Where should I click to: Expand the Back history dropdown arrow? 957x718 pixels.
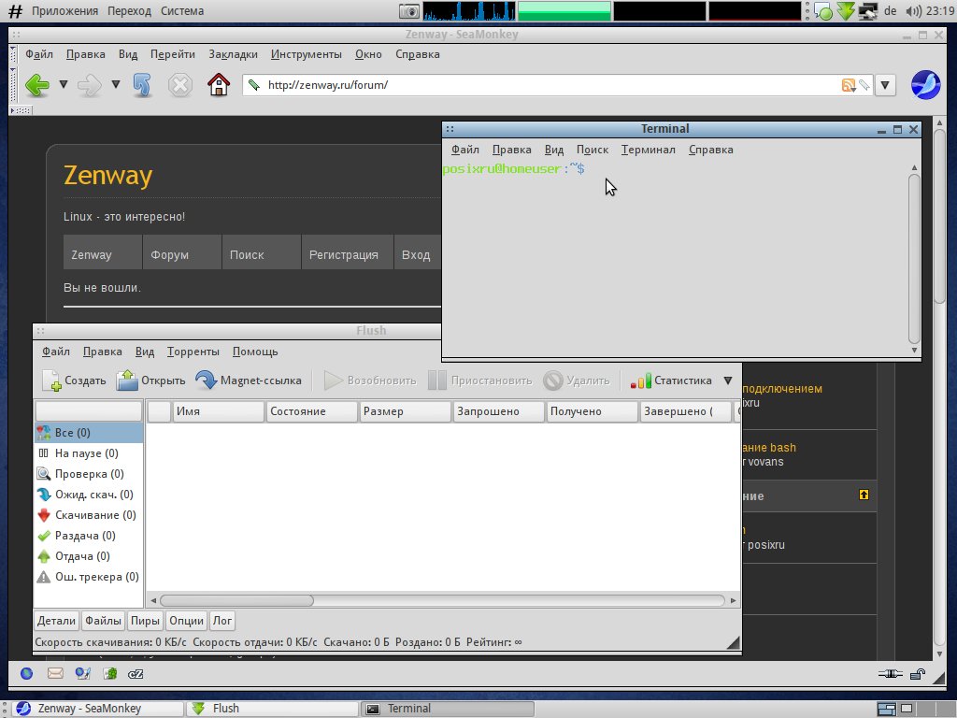tap(64, 84)
